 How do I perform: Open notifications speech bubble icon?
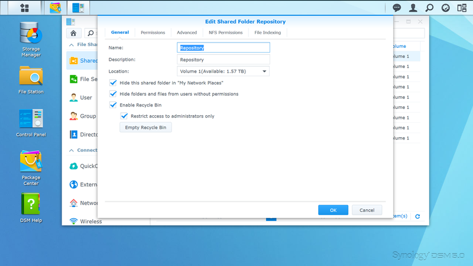(397, 8)
